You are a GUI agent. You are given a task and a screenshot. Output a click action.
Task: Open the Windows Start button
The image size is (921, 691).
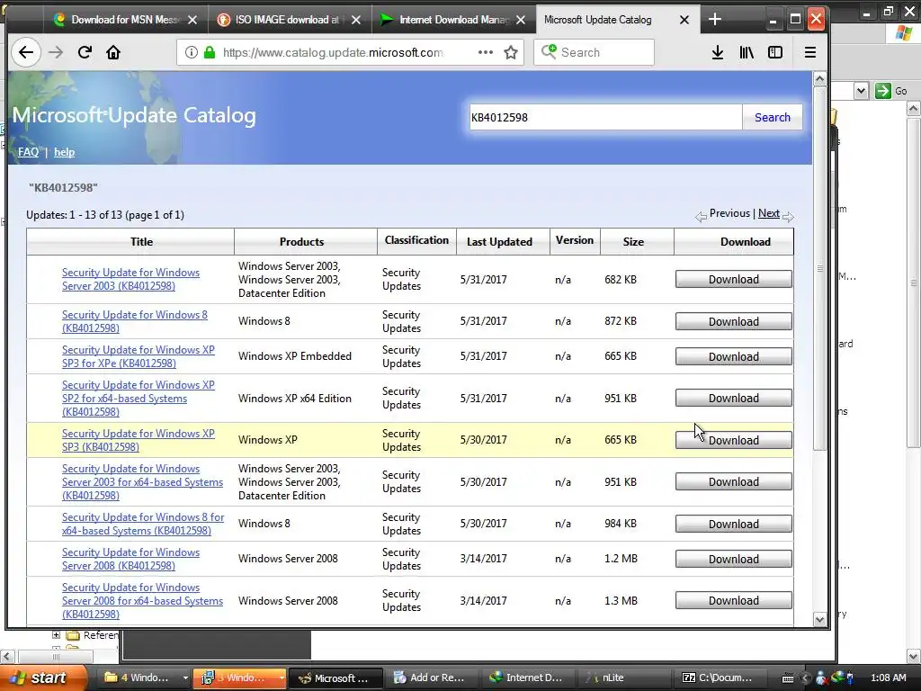[x=42, y=678]
